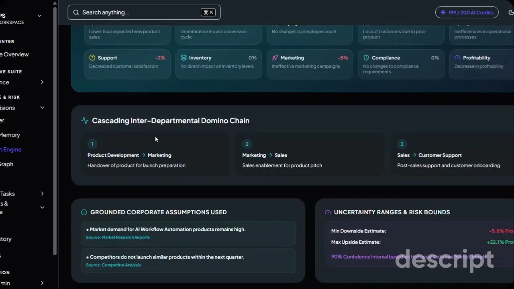
Task: Click the Support question mark icon
Action: [92, 58]
